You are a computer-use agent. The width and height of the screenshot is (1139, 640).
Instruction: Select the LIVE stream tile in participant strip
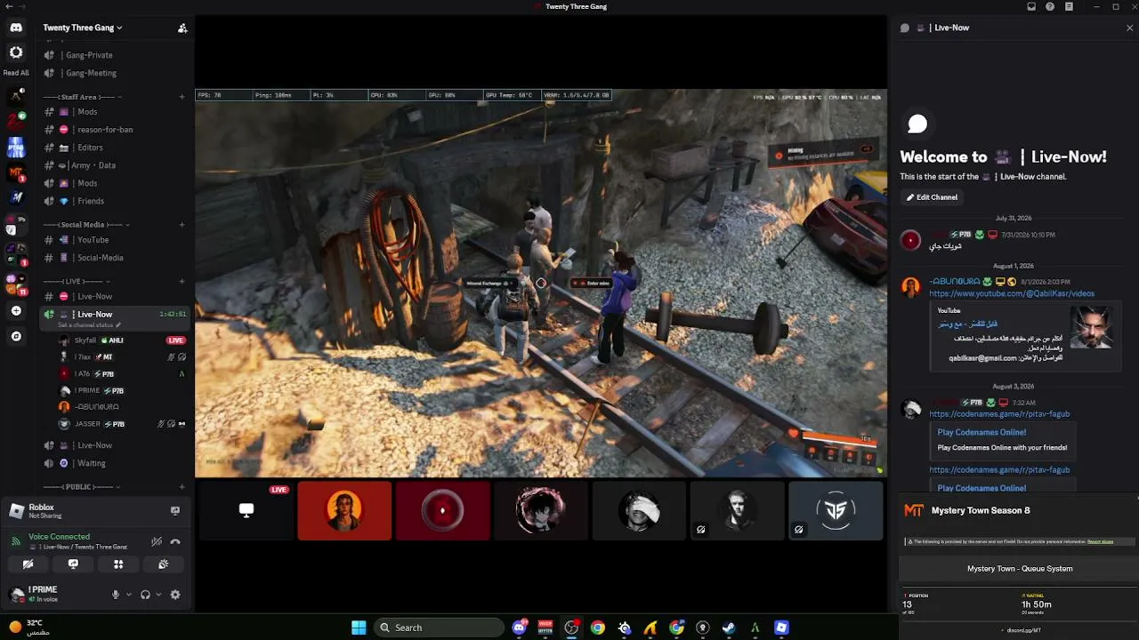pos(246,511)
